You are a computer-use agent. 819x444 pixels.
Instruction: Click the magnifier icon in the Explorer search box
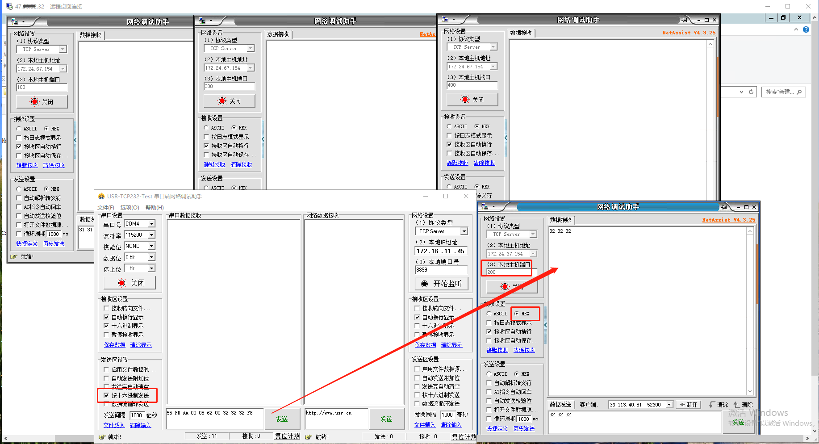tap(799, 92)
